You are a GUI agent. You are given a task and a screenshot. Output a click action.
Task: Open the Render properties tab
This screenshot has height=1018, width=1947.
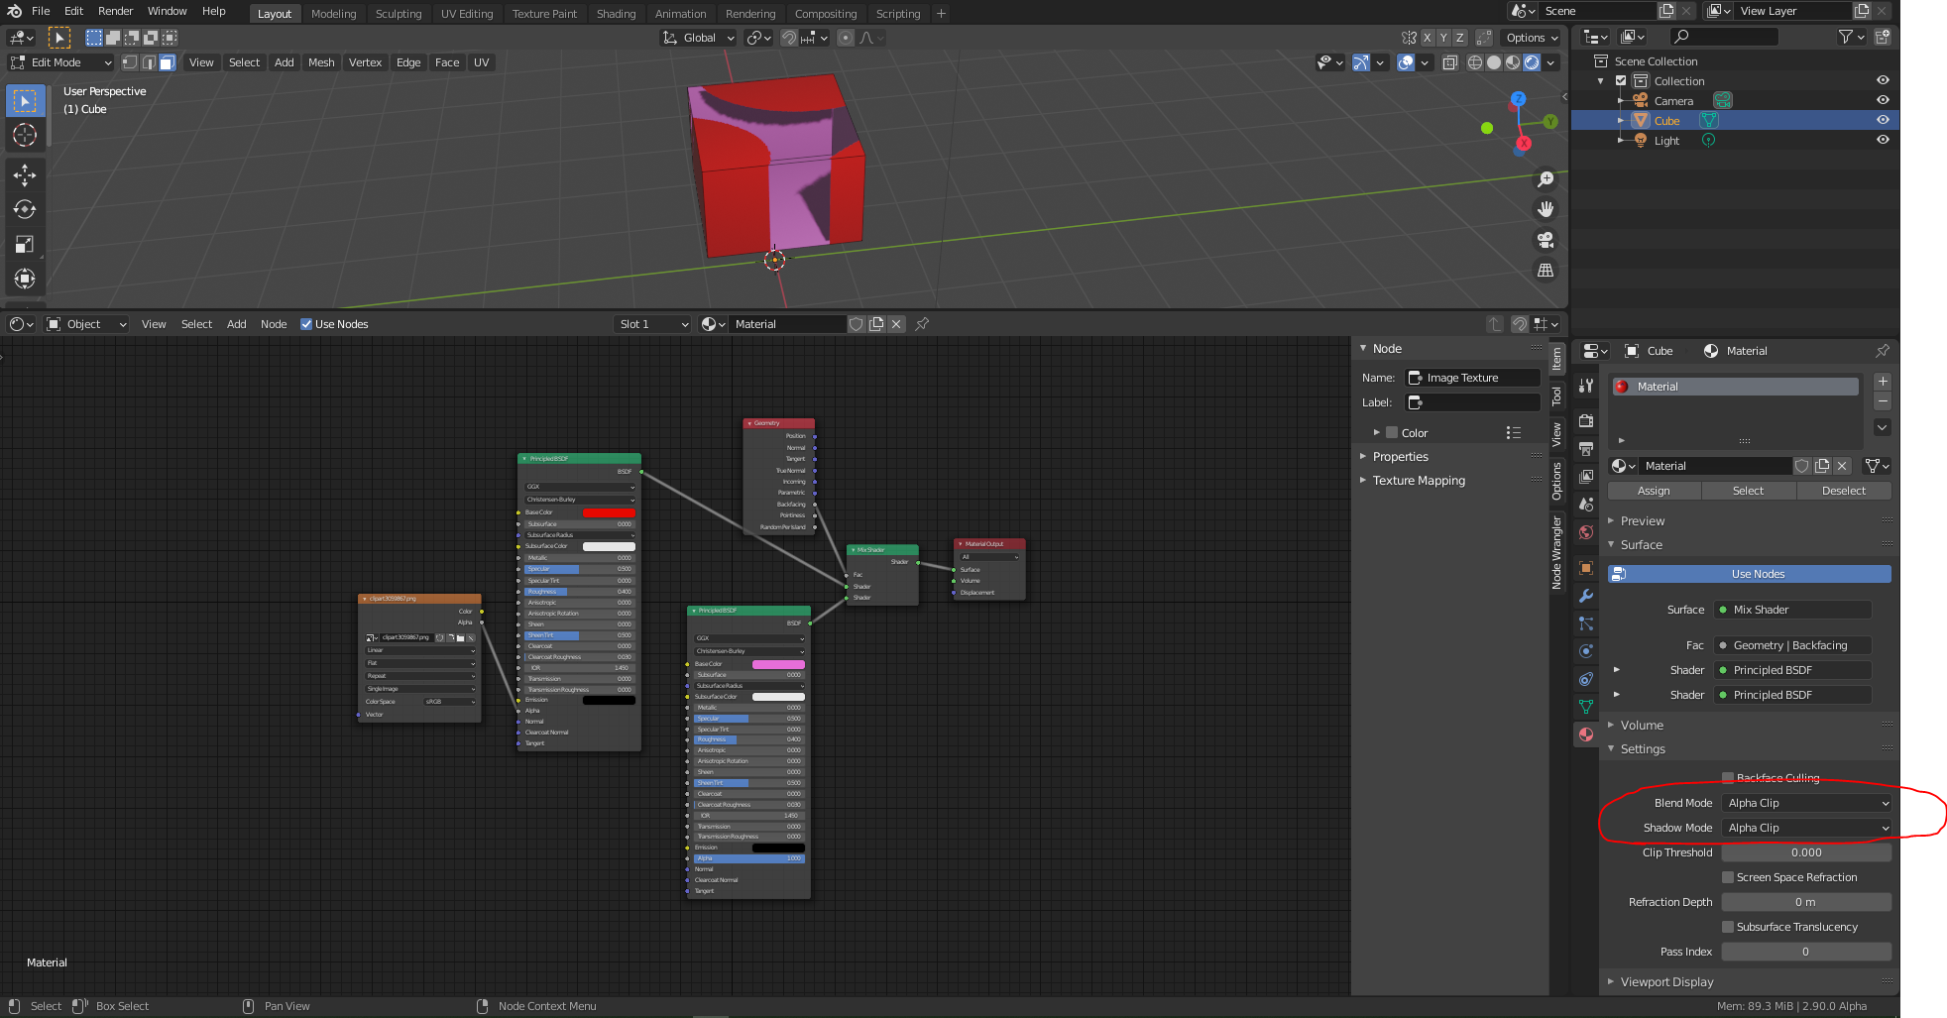point(1586,421)
